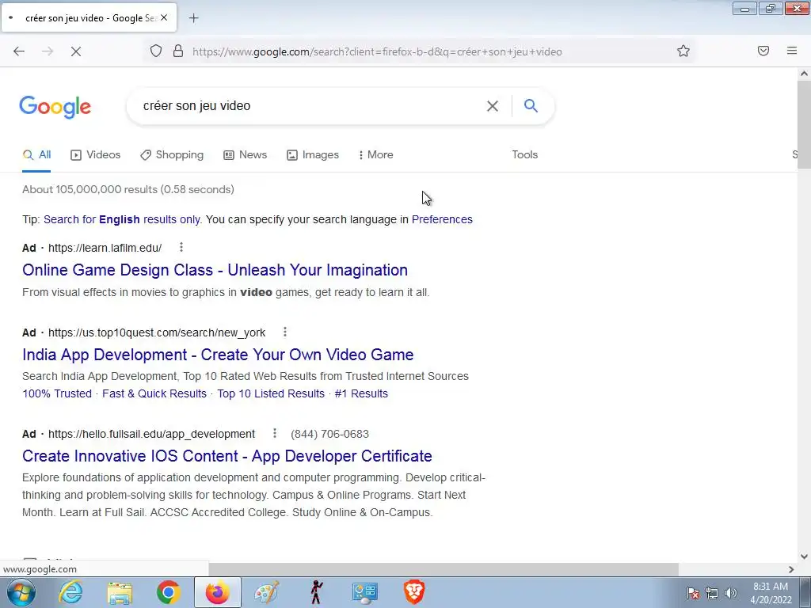811x608 pixels.
Task: Open 'Online Game Design Class' ad result
Action: click(x=215, y=270)
